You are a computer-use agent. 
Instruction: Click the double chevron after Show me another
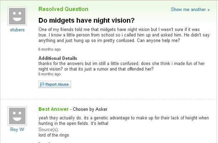point(208,10)
